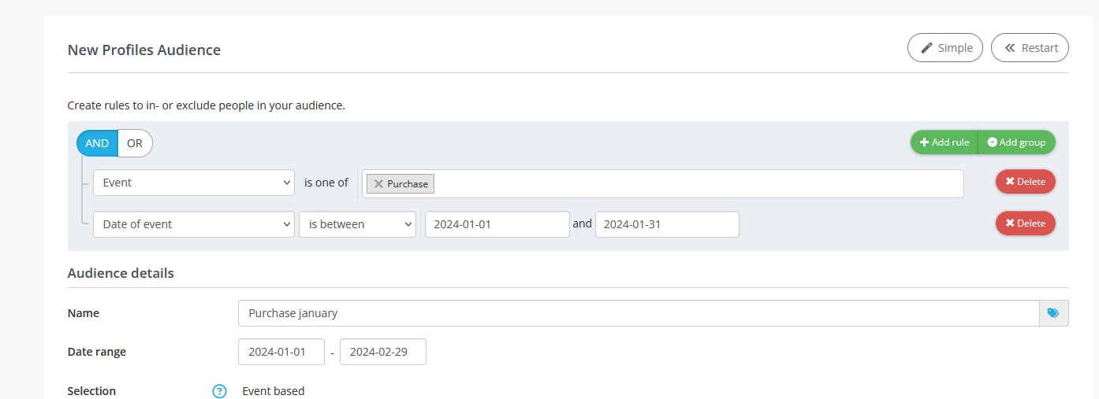Click Add group button

pyautogui.click(x=1016, y=142)
